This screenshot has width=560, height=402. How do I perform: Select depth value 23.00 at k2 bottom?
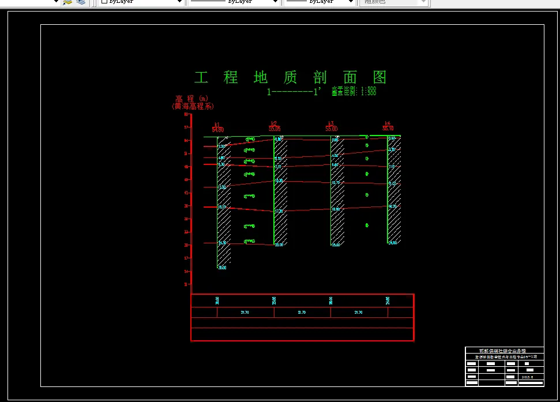click(279, 245)
